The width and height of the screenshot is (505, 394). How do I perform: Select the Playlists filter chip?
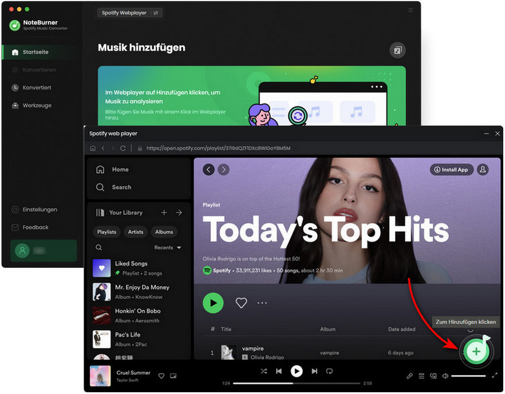click(x=107, y=232)
